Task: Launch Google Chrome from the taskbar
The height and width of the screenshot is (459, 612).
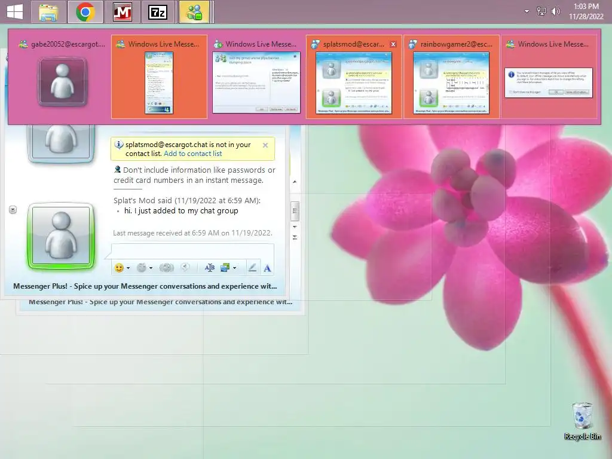Action: [x=85, y=12]
